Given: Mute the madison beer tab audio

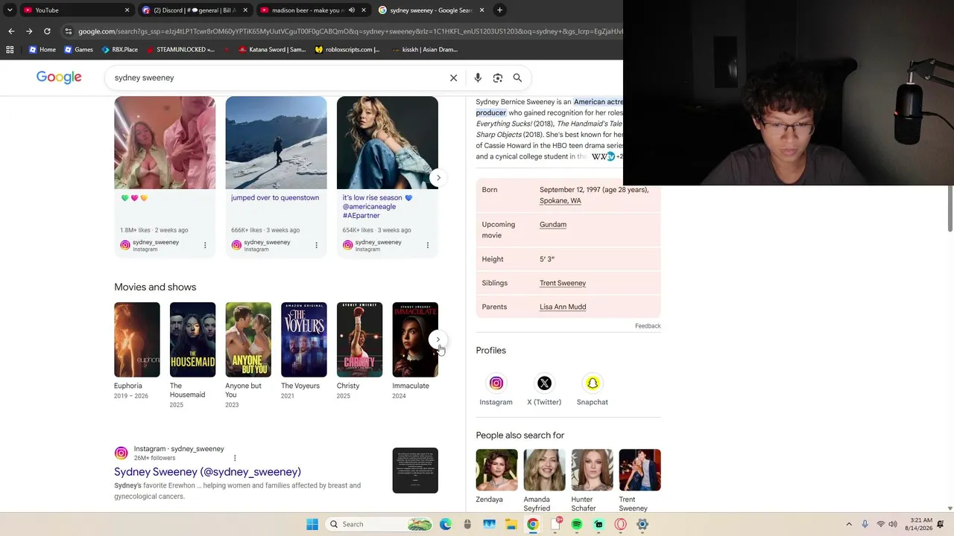Looking at the screenshot, I should (x=352, y=10).
